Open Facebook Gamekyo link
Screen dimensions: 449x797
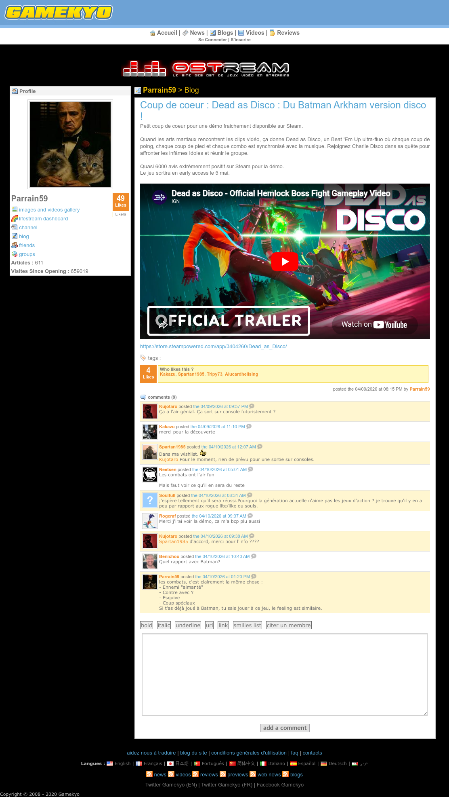[x=280, y=785]
